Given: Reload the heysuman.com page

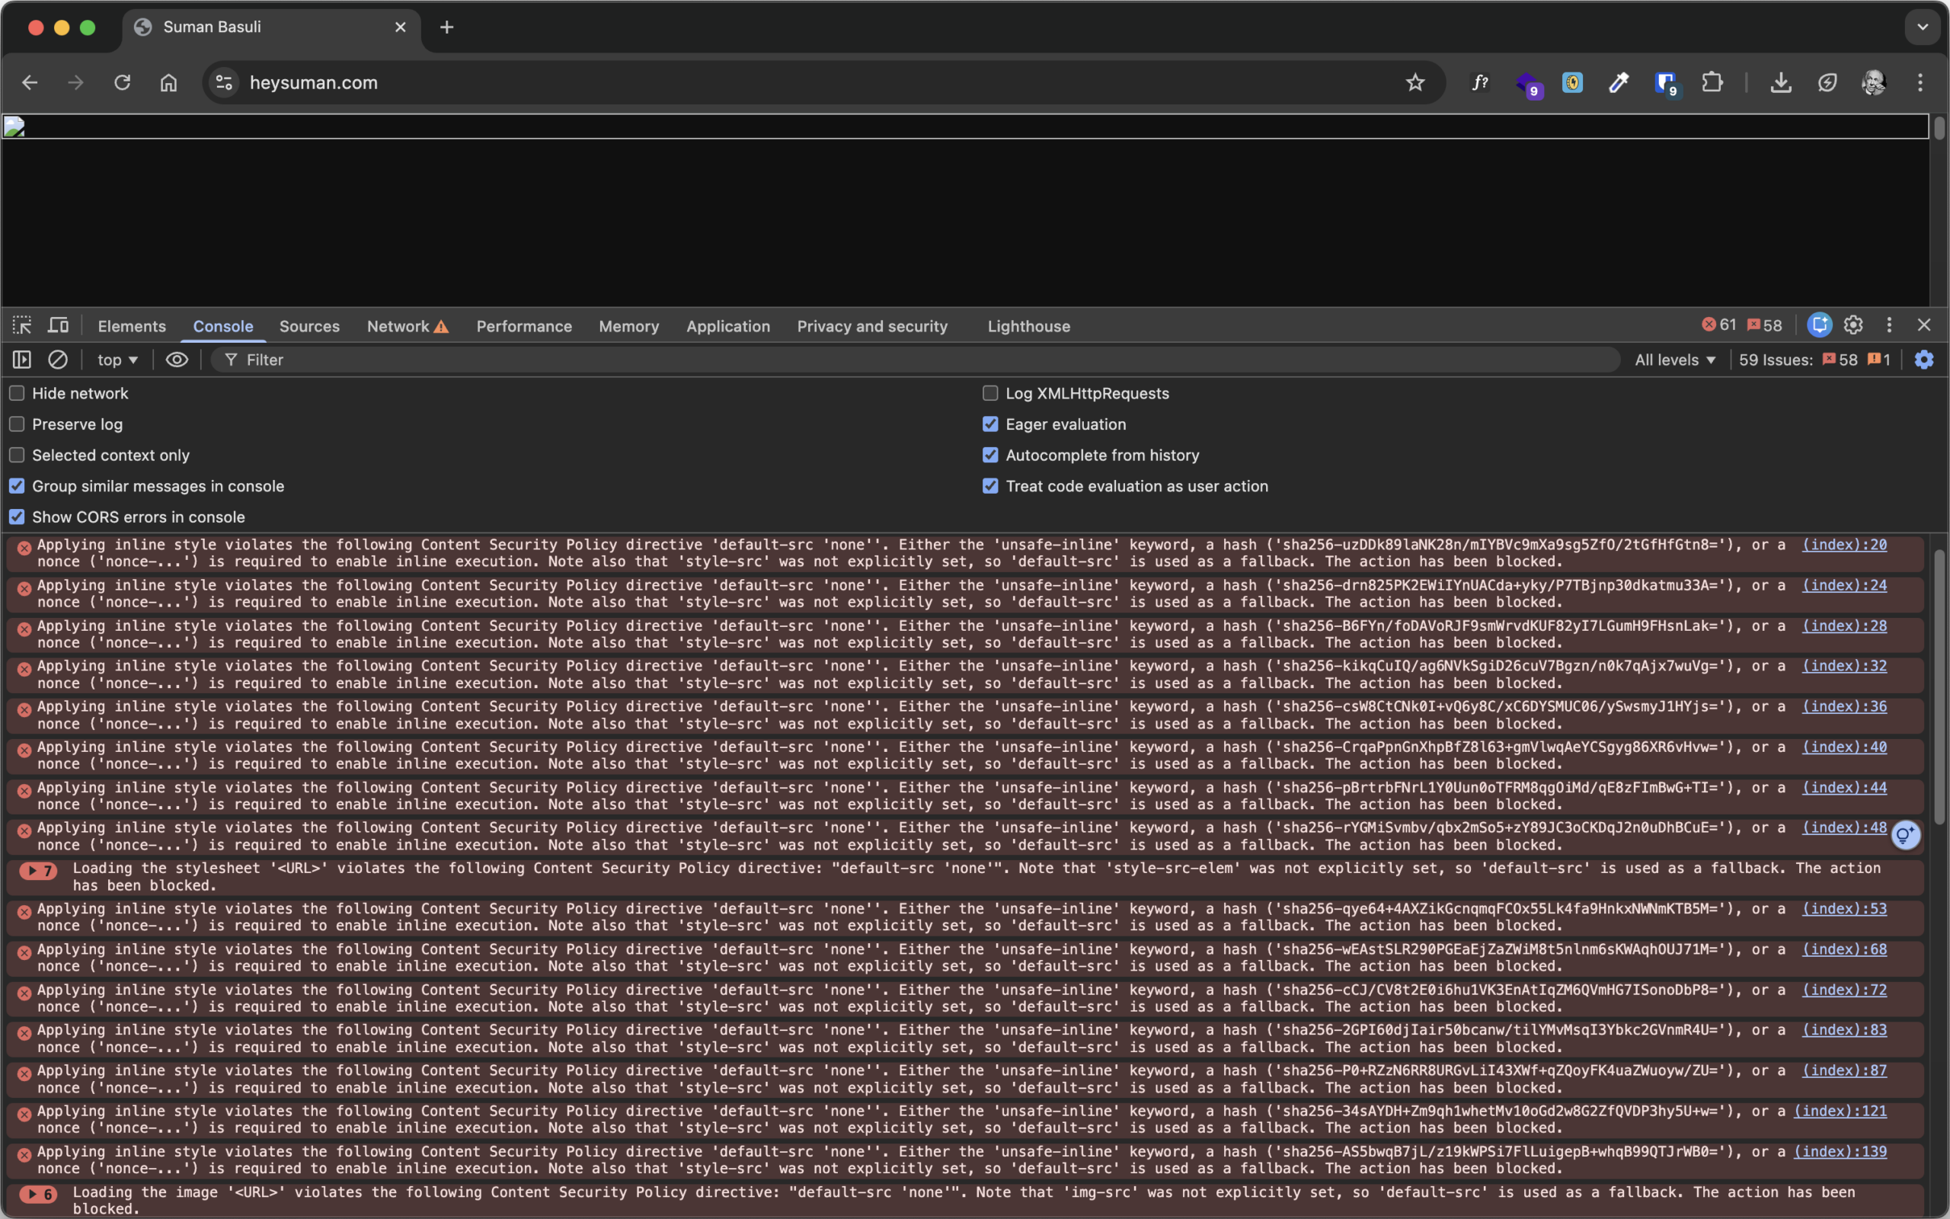Looking at the screenshot, I should 123,82.
